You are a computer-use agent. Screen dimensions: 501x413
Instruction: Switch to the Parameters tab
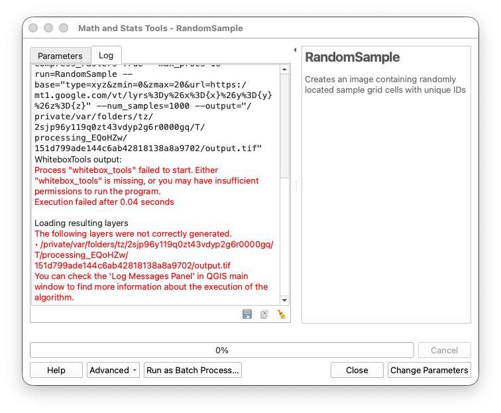(60, 56)
